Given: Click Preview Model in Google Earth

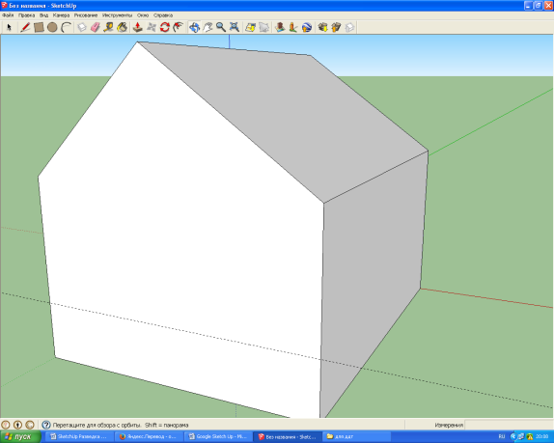Looking at the screenshot, I should tap(307, 27).
